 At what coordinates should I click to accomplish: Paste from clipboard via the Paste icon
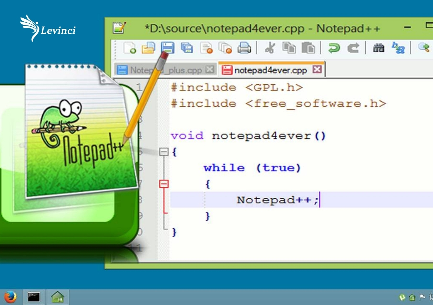309,47
